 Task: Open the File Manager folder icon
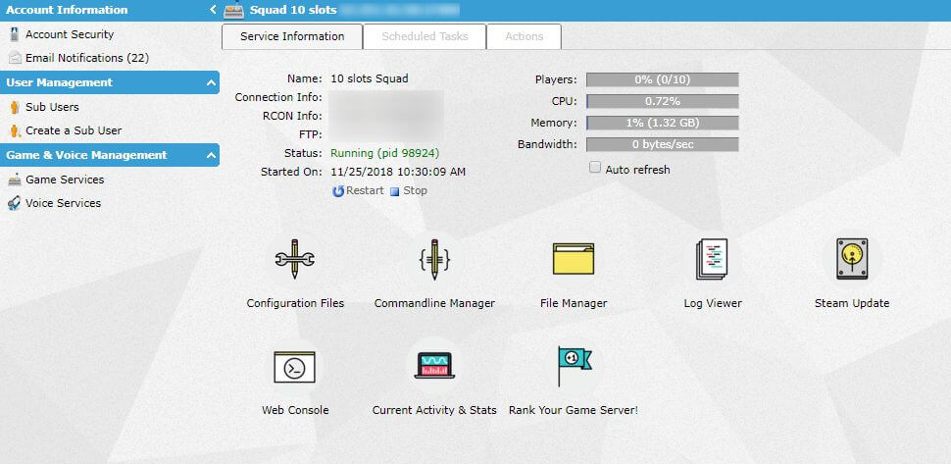point(574,260)
